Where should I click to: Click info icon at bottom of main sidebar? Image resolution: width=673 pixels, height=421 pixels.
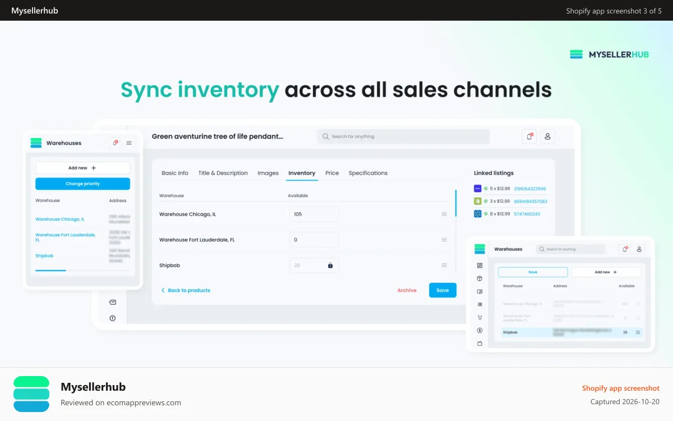coord(113,318)
